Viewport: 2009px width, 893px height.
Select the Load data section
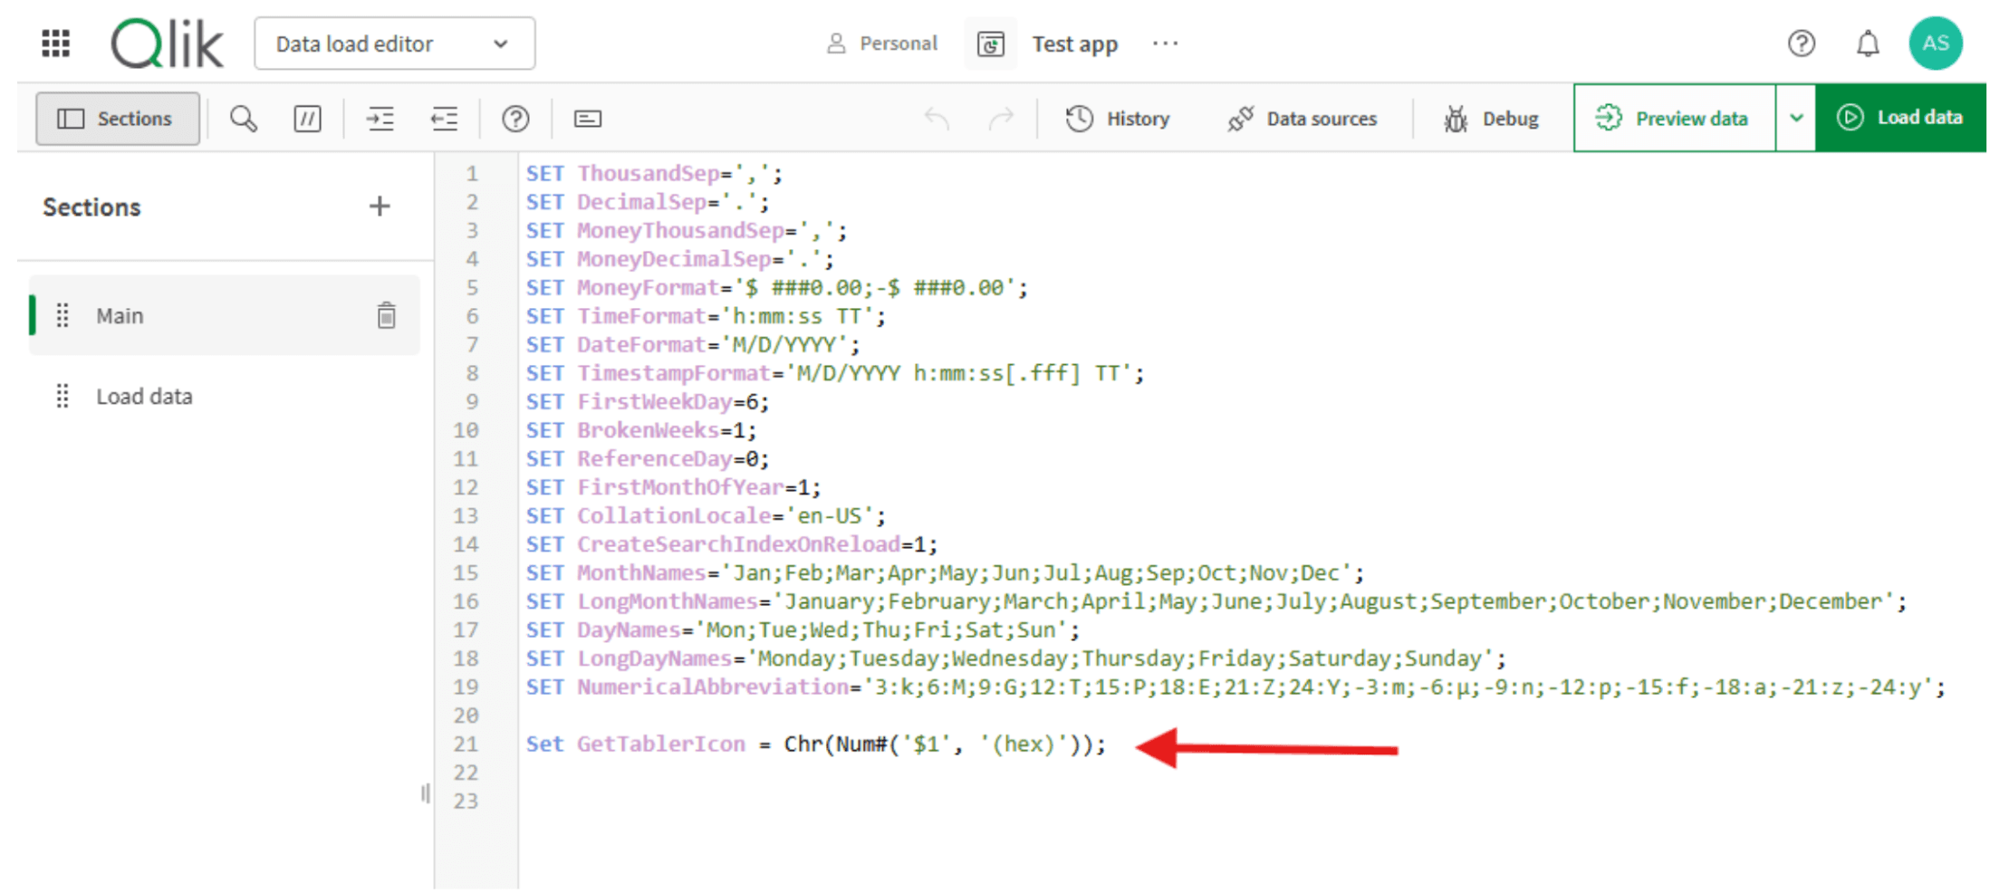[x=144, y=397]
